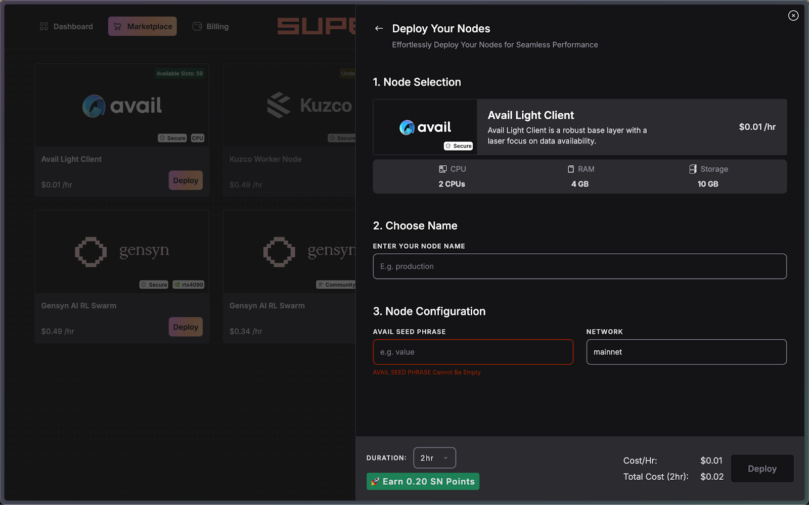The height and width of the screenshot is (505, 809).
Task: Click the back arrow beside Deploy Your Nodes
Action: click(x=379, y=28)
